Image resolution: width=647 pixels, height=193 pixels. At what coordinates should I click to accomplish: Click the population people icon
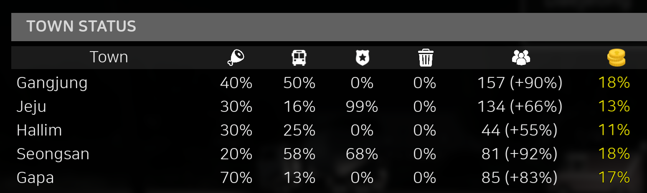coord(520,57)
